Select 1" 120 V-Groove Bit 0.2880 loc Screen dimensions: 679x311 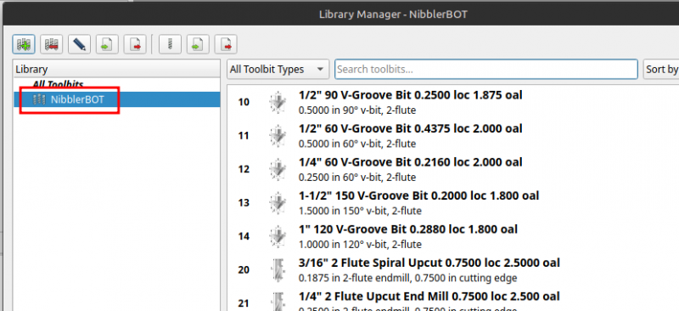pos(408,229)
